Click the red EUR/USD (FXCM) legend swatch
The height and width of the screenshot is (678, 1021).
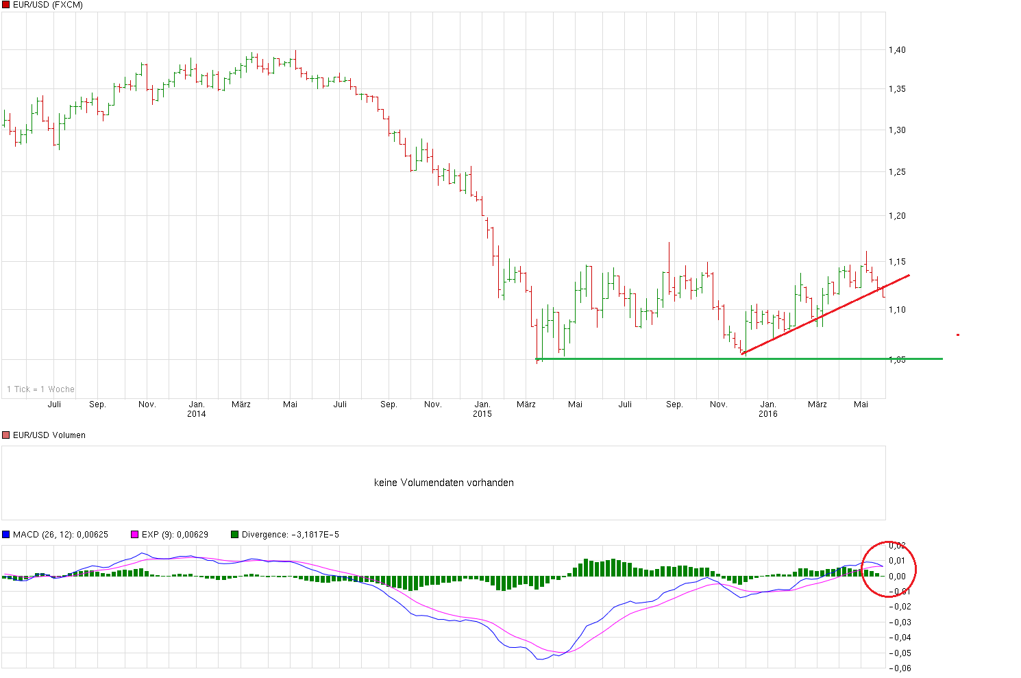pos(6,5)
